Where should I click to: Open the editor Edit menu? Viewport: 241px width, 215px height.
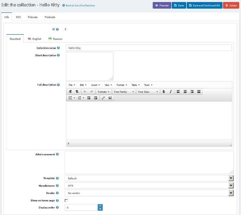[83, 85]
